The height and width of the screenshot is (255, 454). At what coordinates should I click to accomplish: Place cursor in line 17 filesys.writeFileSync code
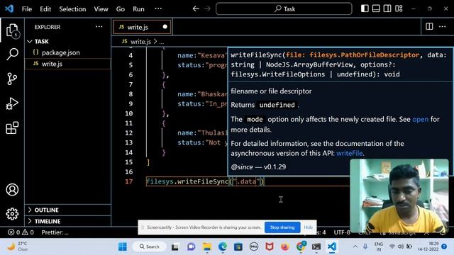point(205,181)
